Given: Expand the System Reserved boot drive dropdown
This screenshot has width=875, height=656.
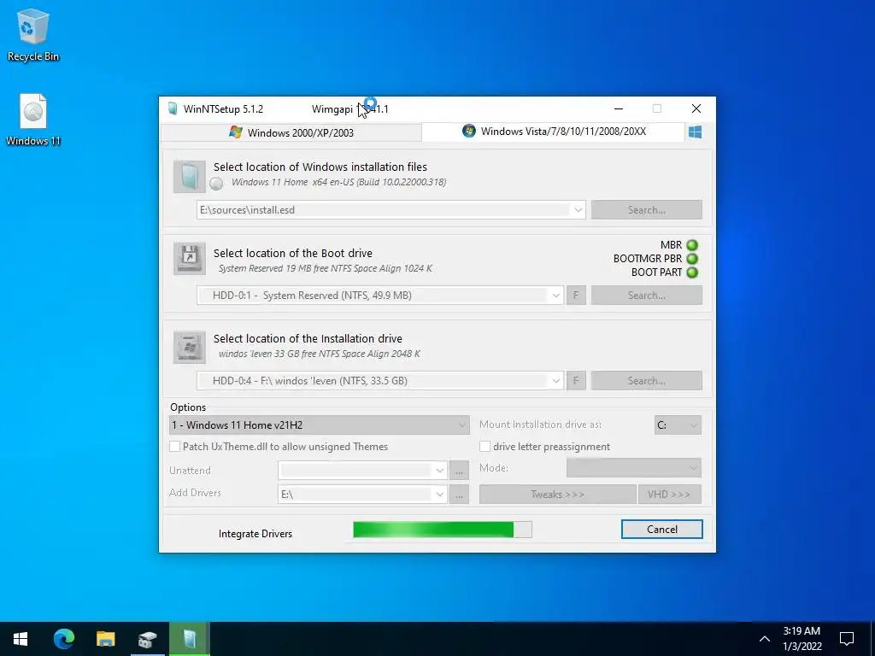Looking at the screenshot, I should click(x=555, y=296).
